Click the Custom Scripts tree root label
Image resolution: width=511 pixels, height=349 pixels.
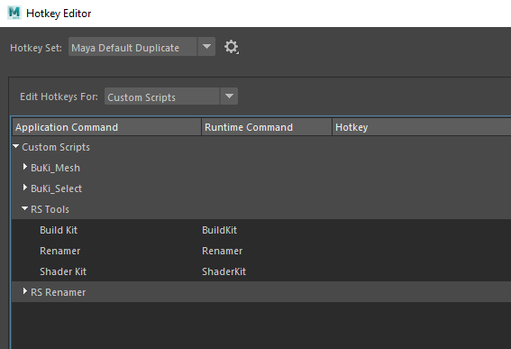(56, 147)
